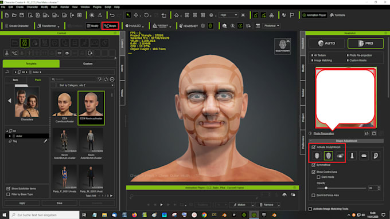This screenshot has height=219, width=390.
Task: Click the Open Project folder icon
Action: pos(14,15)
